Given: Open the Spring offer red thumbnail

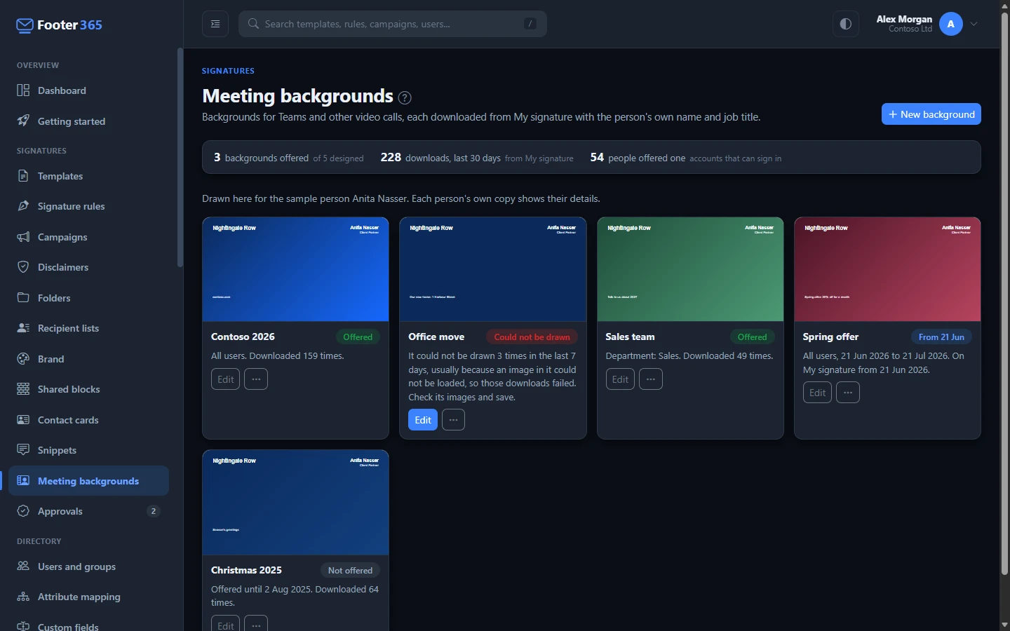Looking at the screenshot, I should pos(887,269).
